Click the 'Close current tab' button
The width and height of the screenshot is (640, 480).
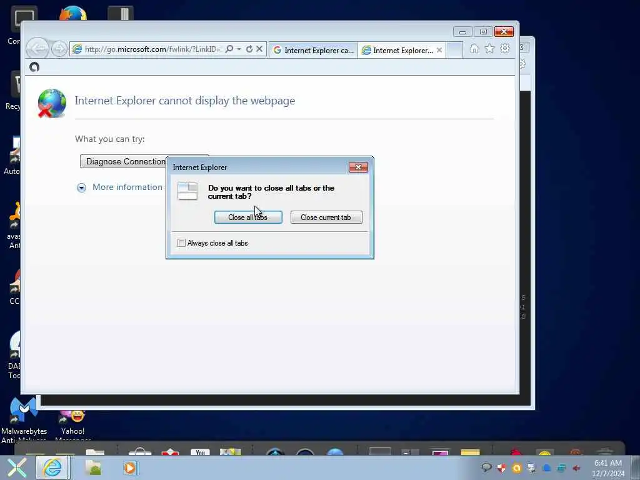(326, 217)
